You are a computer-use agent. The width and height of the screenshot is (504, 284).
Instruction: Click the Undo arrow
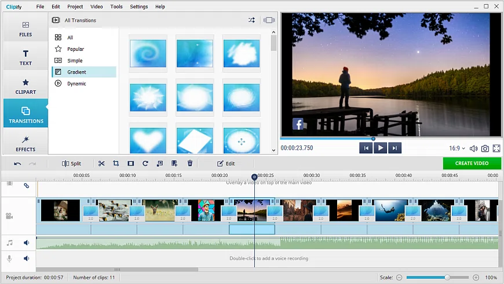tap(17, 164)
